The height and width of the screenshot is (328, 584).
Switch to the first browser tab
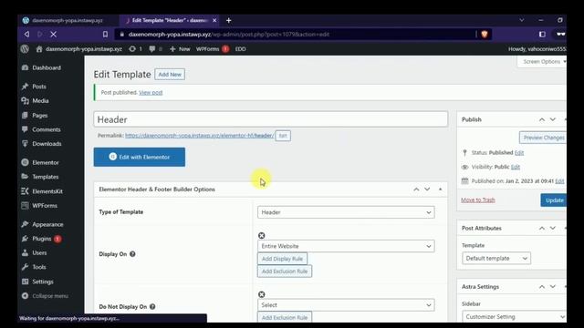pos(67,20)
